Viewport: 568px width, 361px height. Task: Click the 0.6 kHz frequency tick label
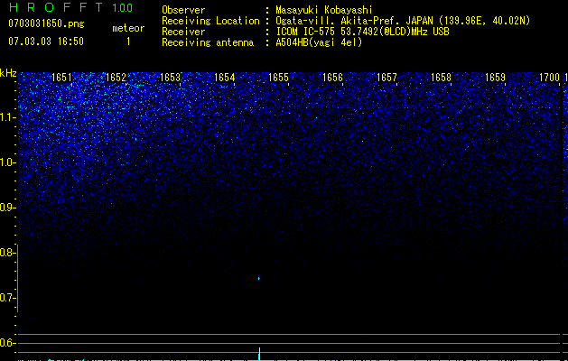pyautogui.click(x=7, y=343)
